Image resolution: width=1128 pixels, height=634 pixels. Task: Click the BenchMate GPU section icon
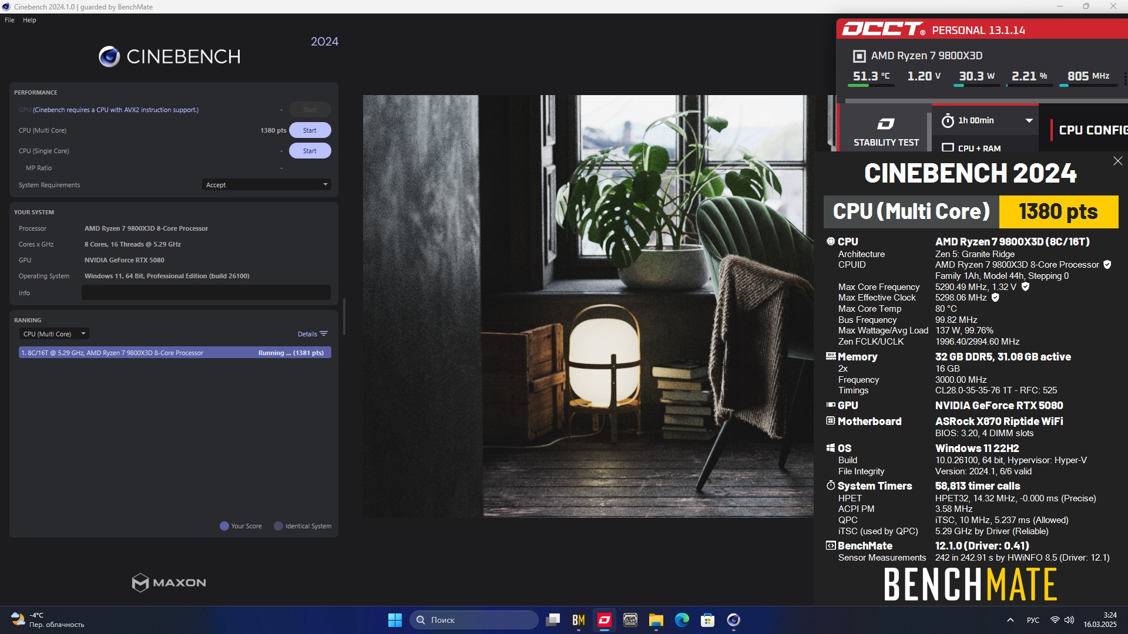(x=831, y=405)
